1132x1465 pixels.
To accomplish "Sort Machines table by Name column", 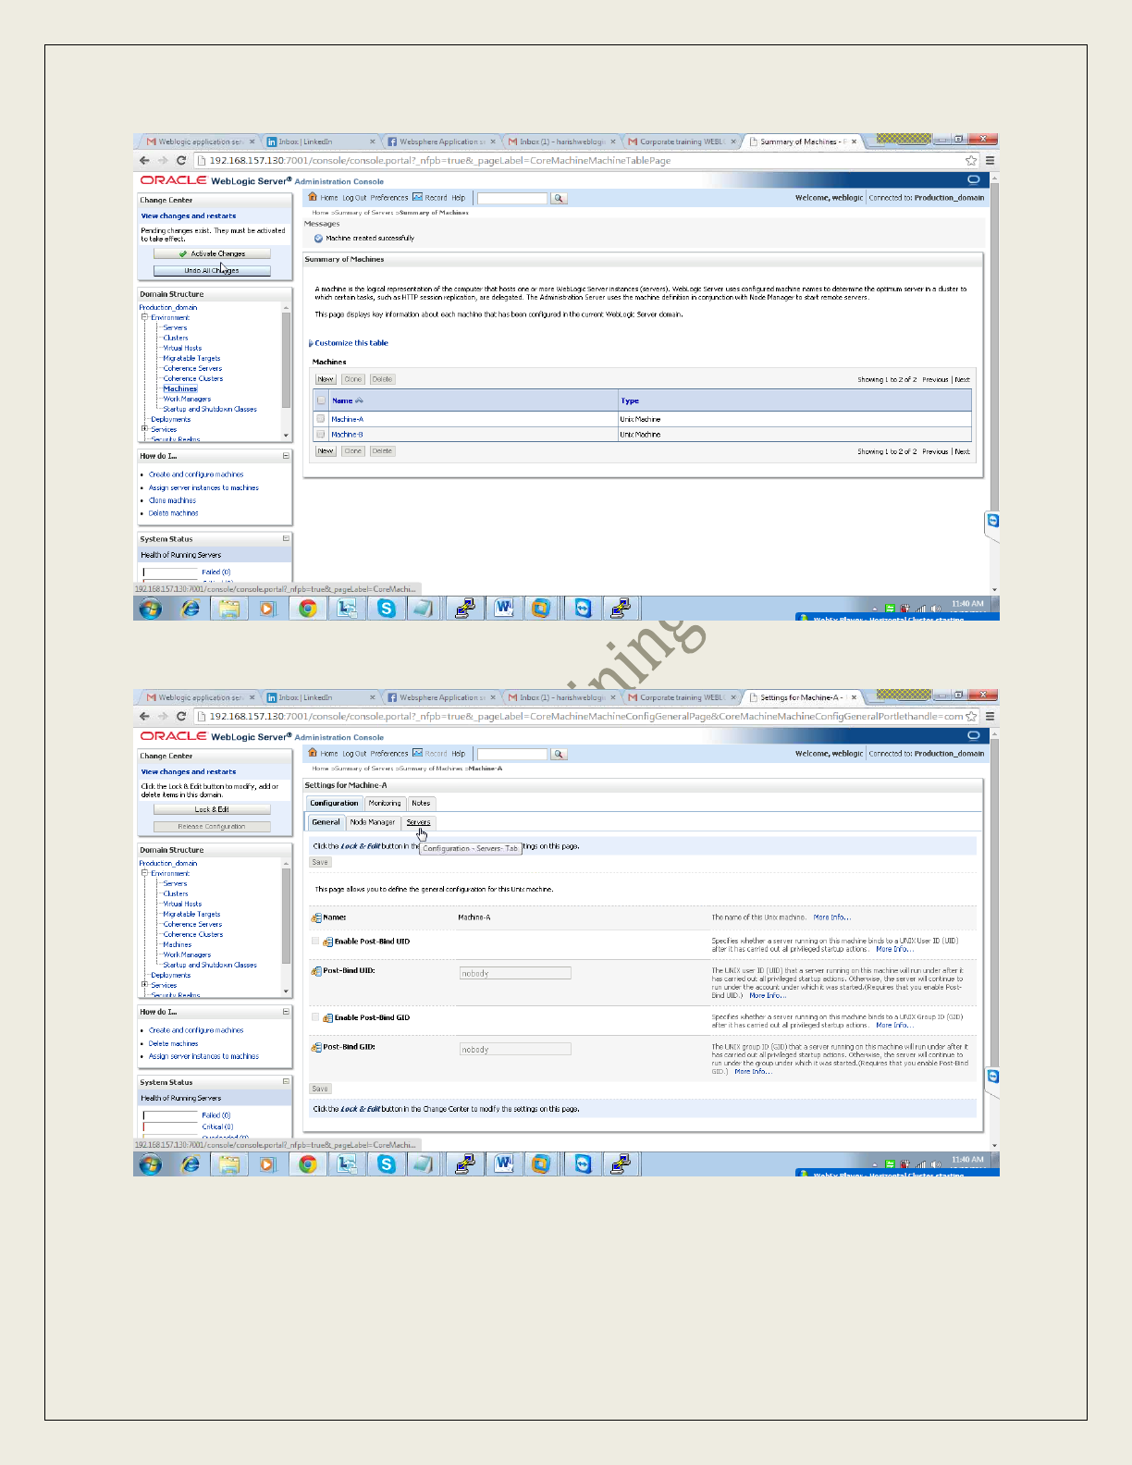I will tap(347, 400).
